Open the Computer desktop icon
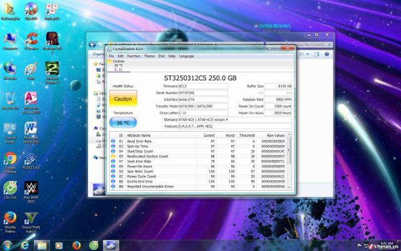Image resolution: width=401 pixels, height=251 pixels. click(x=10, y=41)
